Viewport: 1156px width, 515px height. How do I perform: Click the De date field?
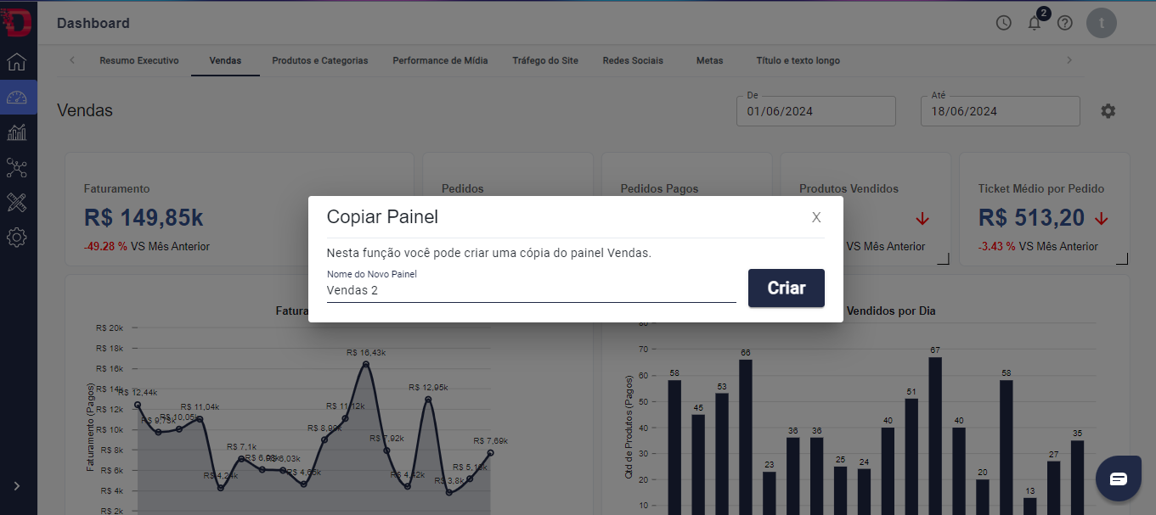point(816,111)
